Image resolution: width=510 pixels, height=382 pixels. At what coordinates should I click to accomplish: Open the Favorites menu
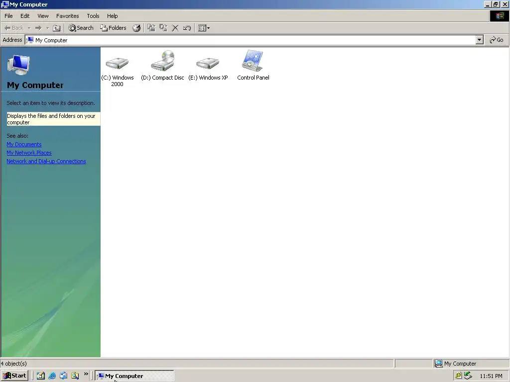tap(67, 16)
